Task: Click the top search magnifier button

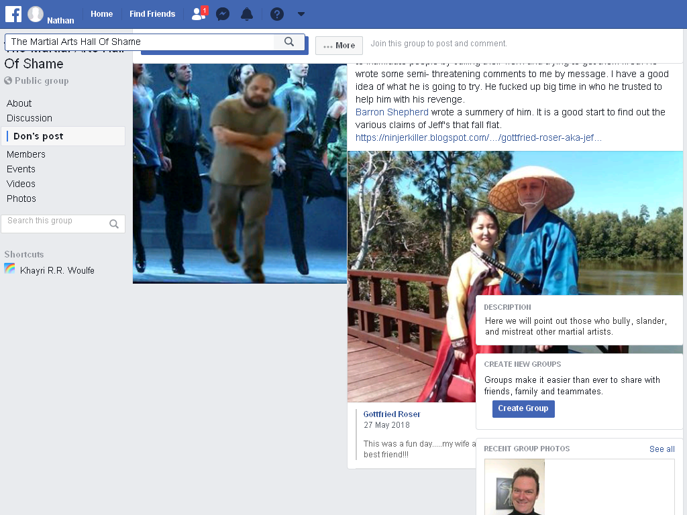Action: coord(288,42)
